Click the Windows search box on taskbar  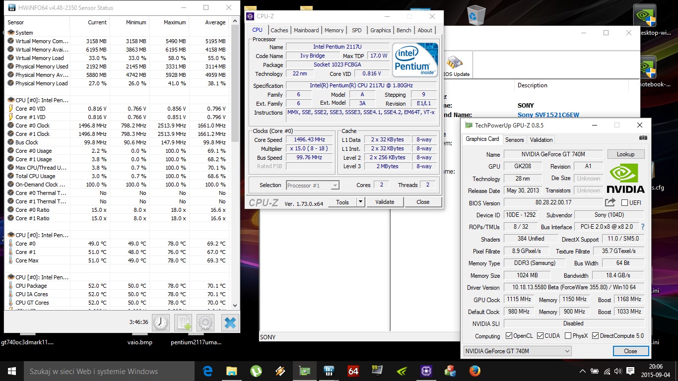(109, 371)
